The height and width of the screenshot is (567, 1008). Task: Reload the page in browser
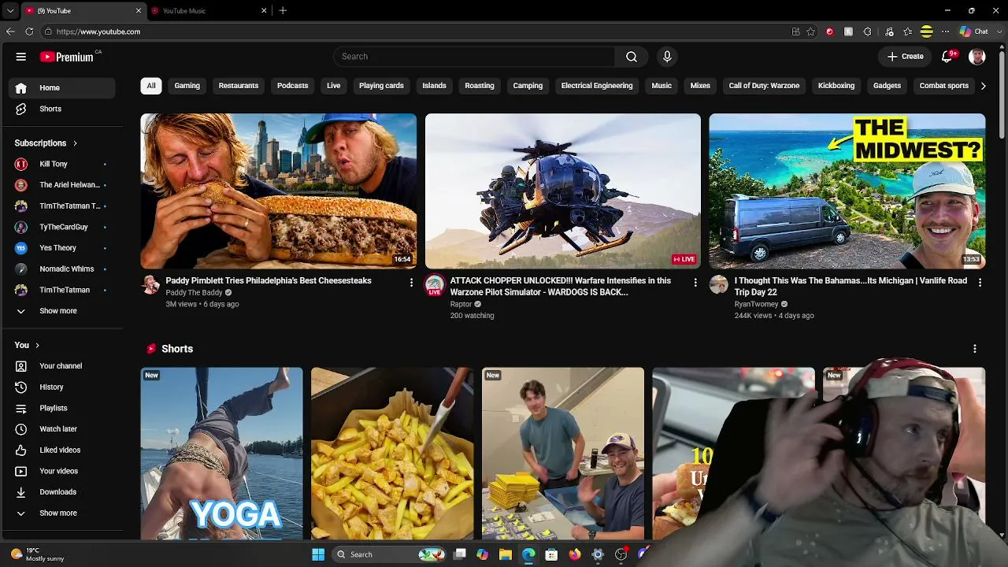coord(29,31)
